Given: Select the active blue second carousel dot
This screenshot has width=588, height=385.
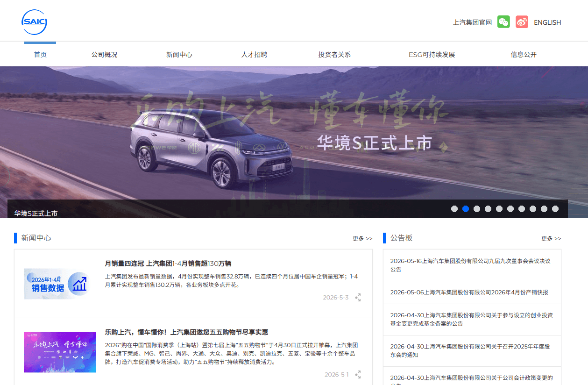Looking at the screenshot, I should click(x=466, y=209).
